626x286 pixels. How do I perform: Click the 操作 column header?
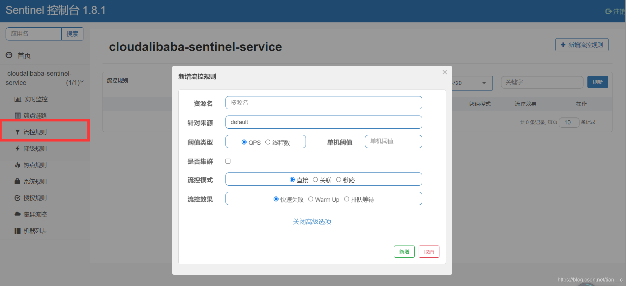coord(581,104)
